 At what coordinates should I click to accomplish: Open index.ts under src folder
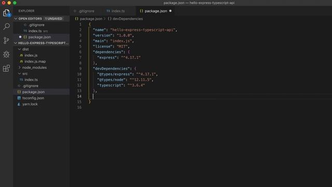41,79
